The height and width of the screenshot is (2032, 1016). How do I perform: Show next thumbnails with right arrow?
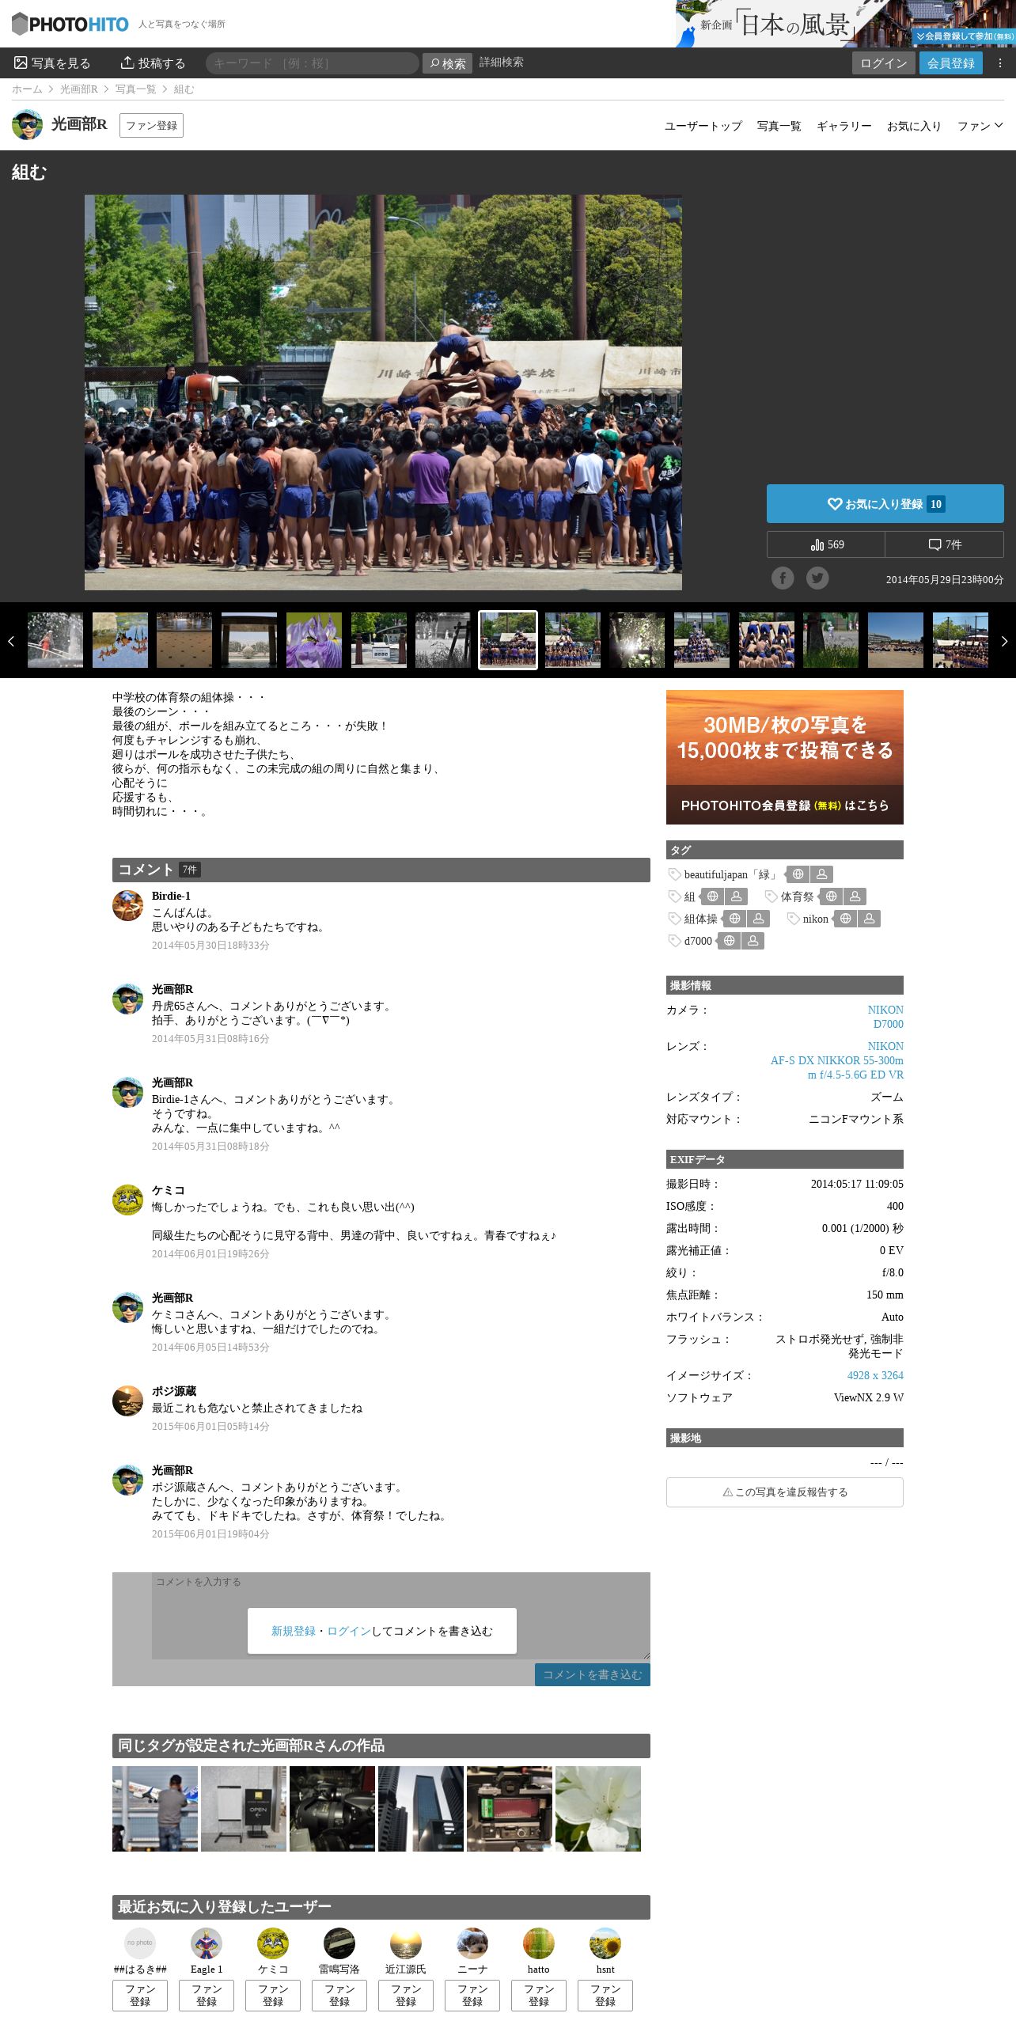click(1005, 641)
